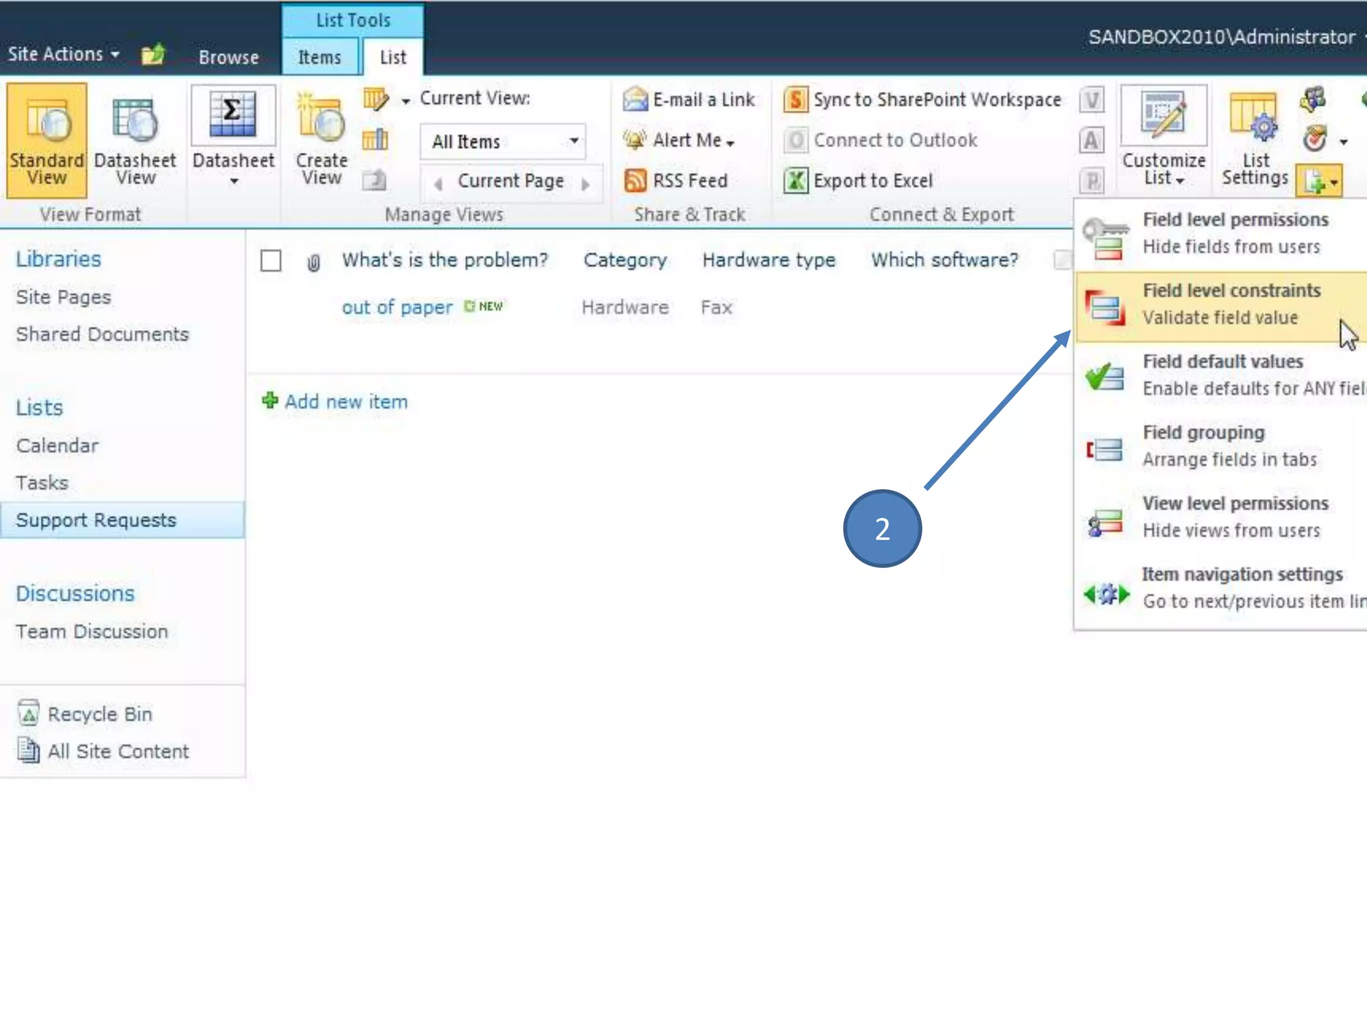Open Datasheet View

(135, 141)
